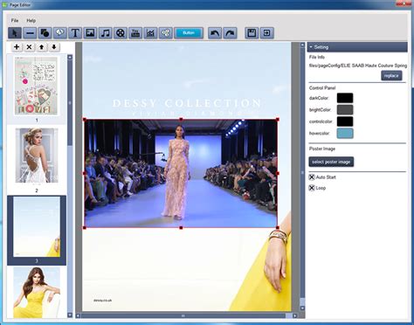Image resolution: width=414 pixels, height=325 pixels.
Task: Click the share/link tool icon
Action: coord(166,33)
